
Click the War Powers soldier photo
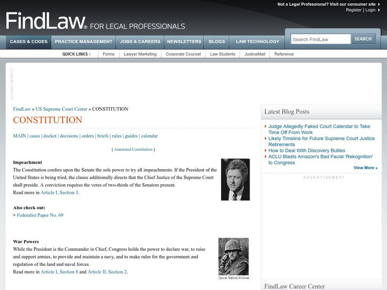coord(234,257)
